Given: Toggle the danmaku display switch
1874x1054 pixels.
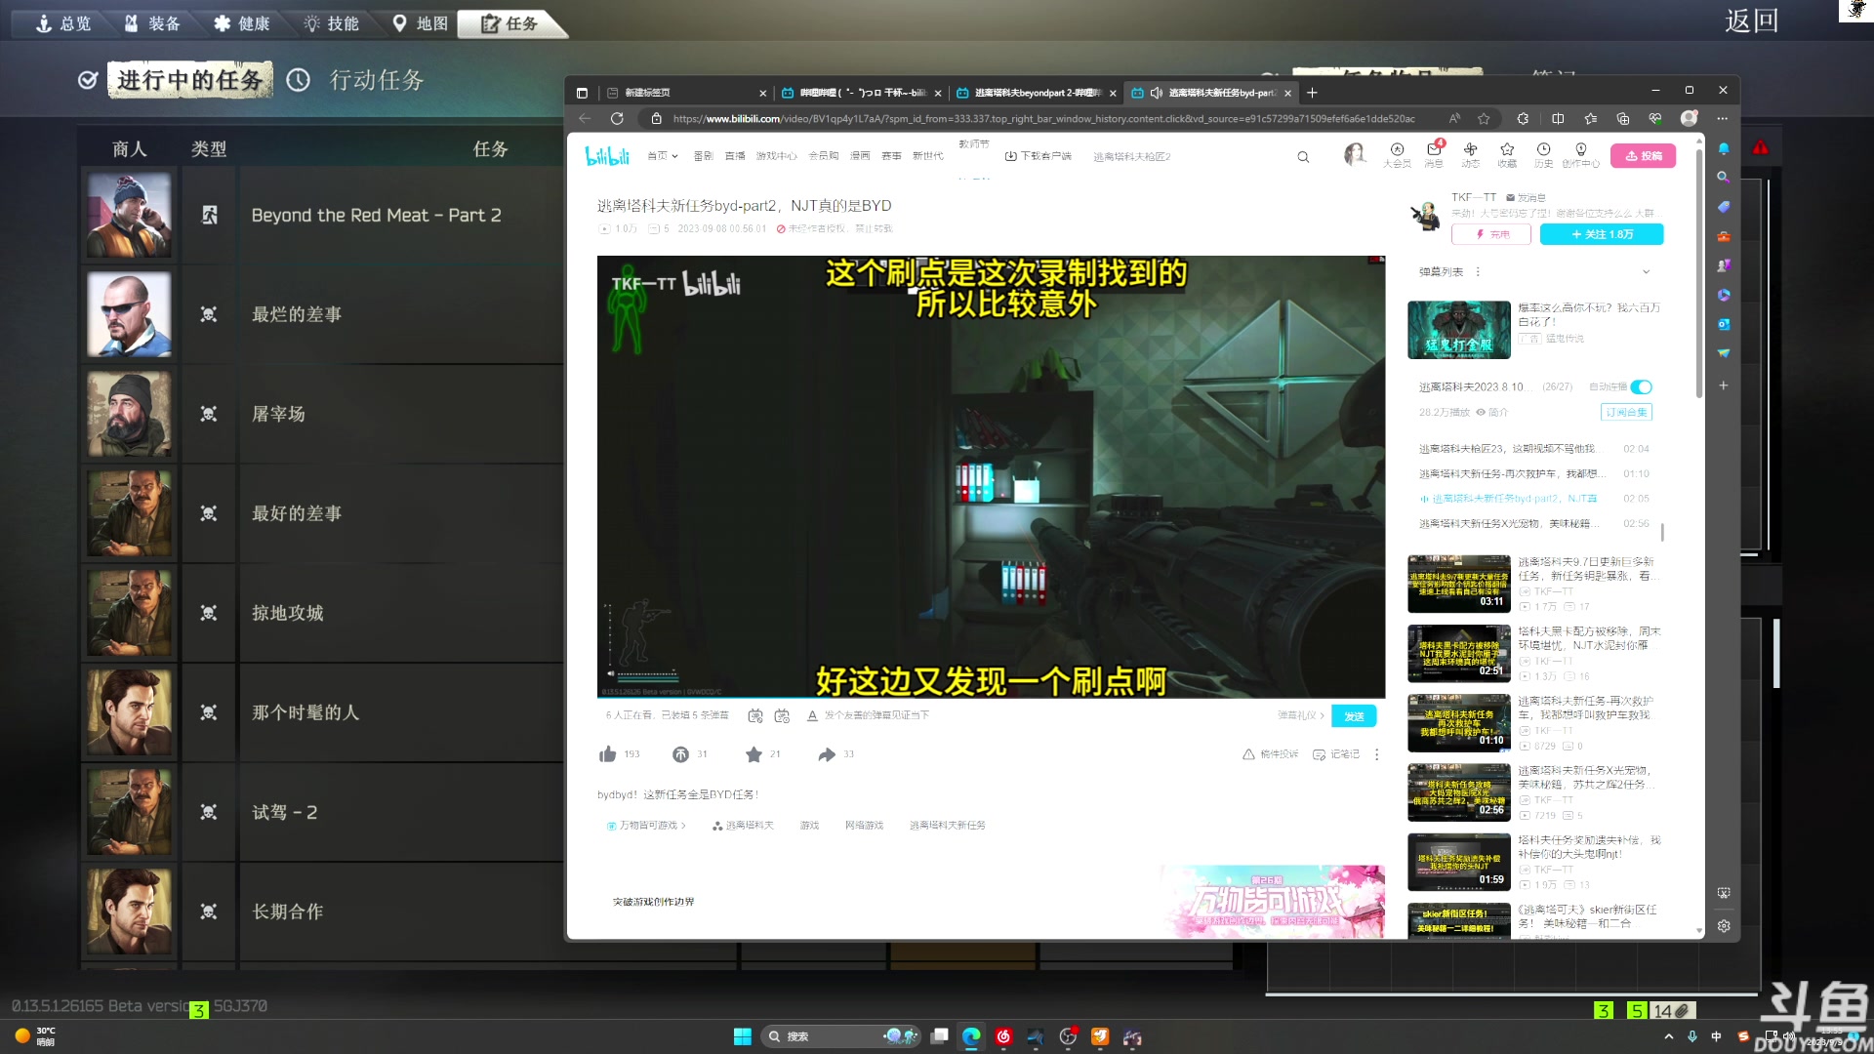Looking at the screenshot, I should click(756, 715).
